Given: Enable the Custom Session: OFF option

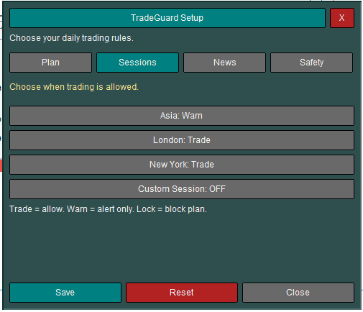Looking at the screenshot, I should (x=182, y=189).
